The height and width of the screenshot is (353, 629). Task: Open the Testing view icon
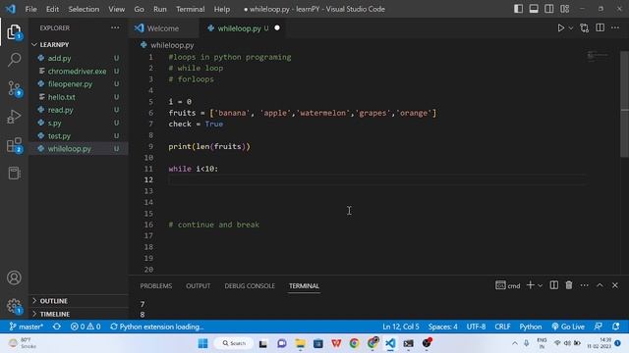(14, 173)
